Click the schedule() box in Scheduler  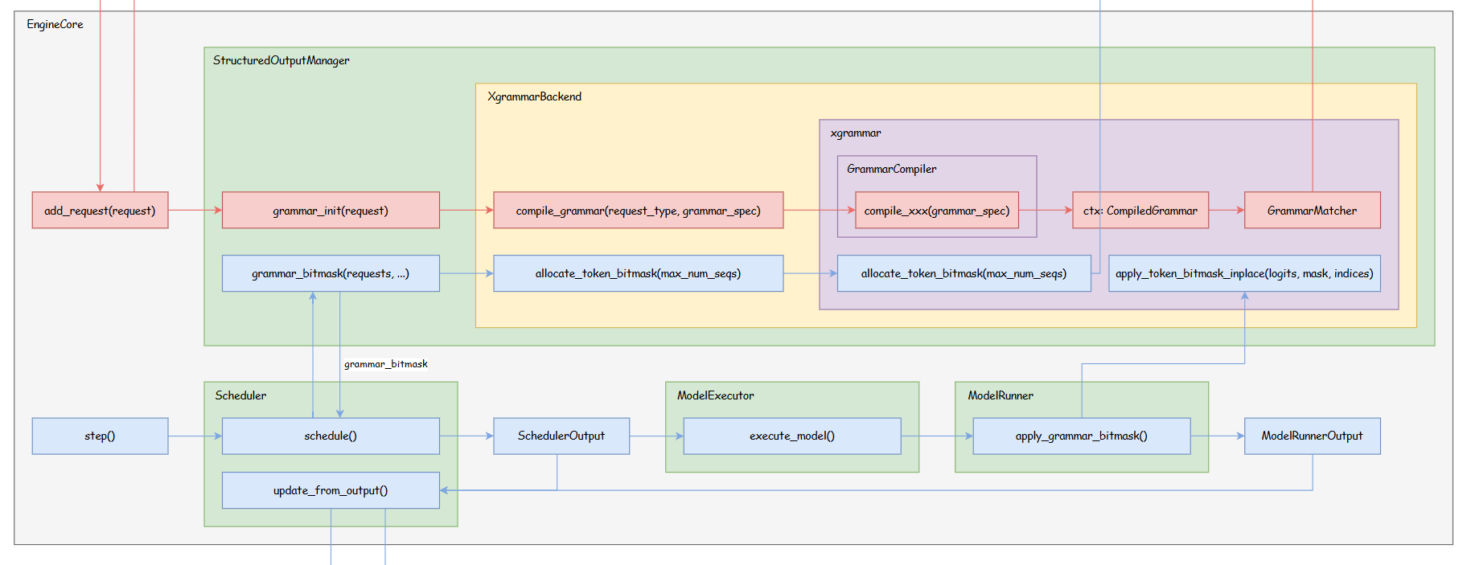(331, 436)
